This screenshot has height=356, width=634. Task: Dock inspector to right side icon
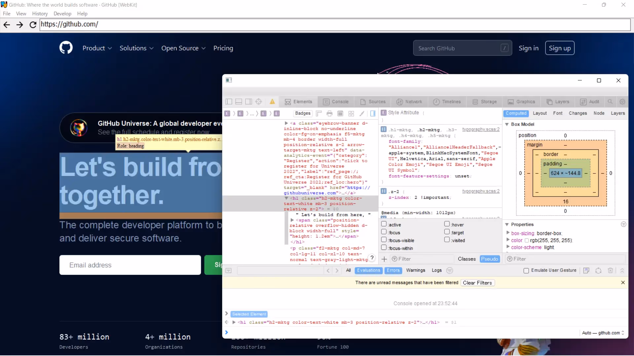click(249, 102)
